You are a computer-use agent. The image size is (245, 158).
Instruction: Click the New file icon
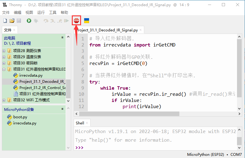pos(5,21)
